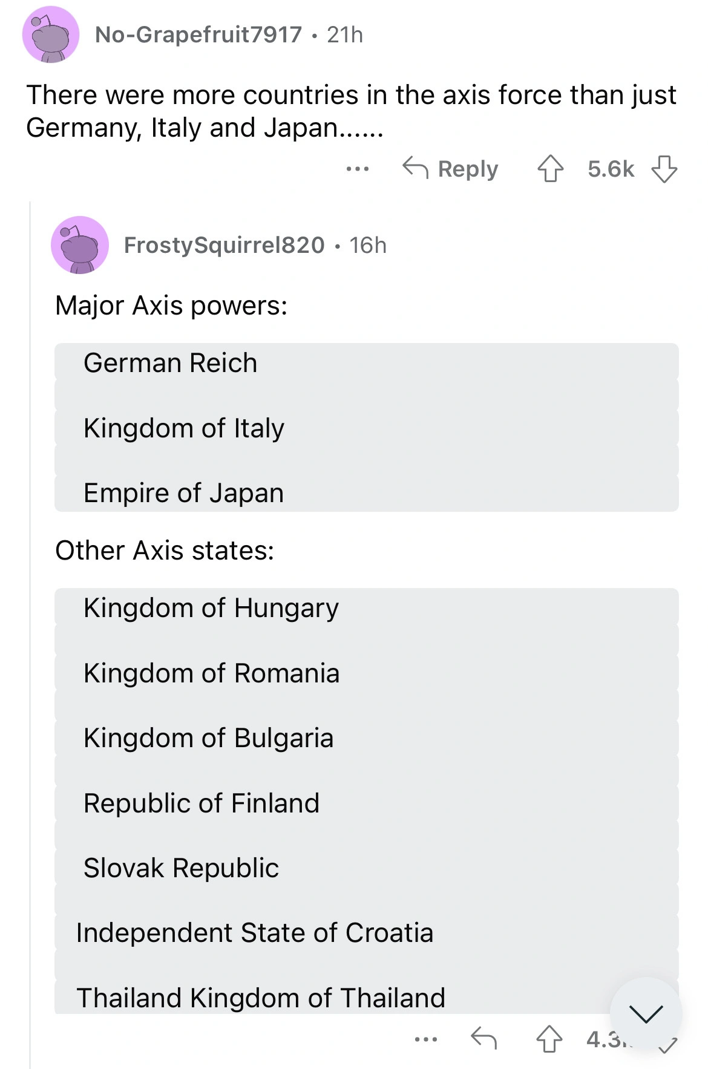Open FrostySquirrel820's avatar
This screenshot has height=1069, width=708.
coord(80,245)
